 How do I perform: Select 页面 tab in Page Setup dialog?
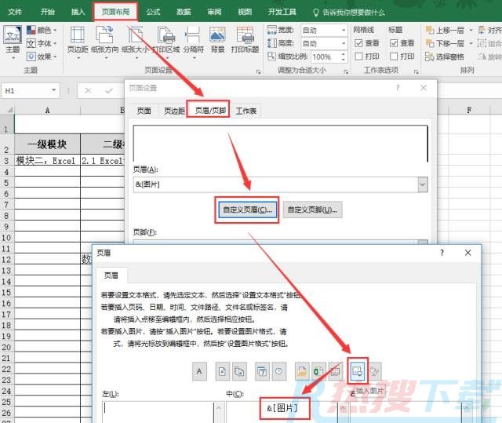144,111
